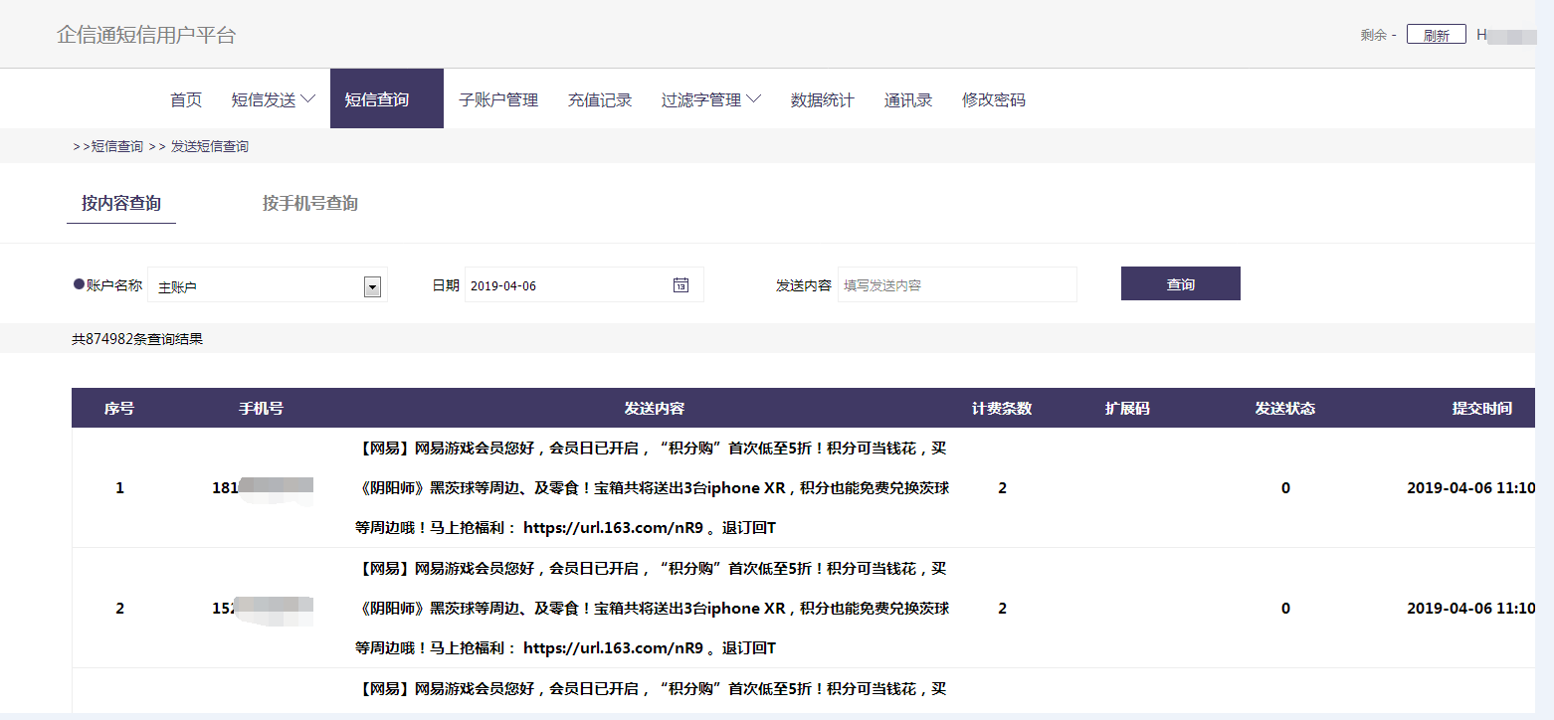
Task: Expand the 账户名称 dropdown arrow
Action: click(x=372, y=287)
